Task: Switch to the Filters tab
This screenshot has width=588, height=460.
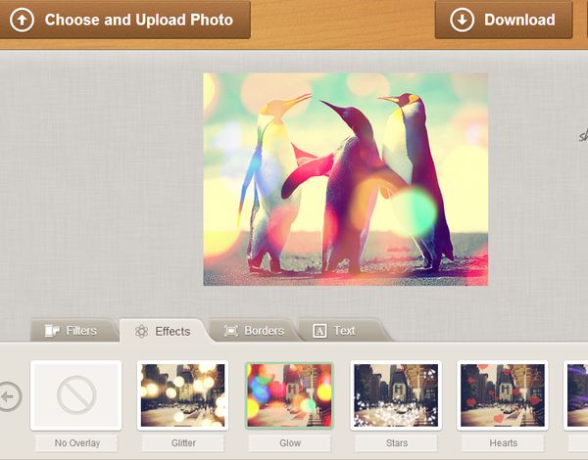Action: (74, 331)
